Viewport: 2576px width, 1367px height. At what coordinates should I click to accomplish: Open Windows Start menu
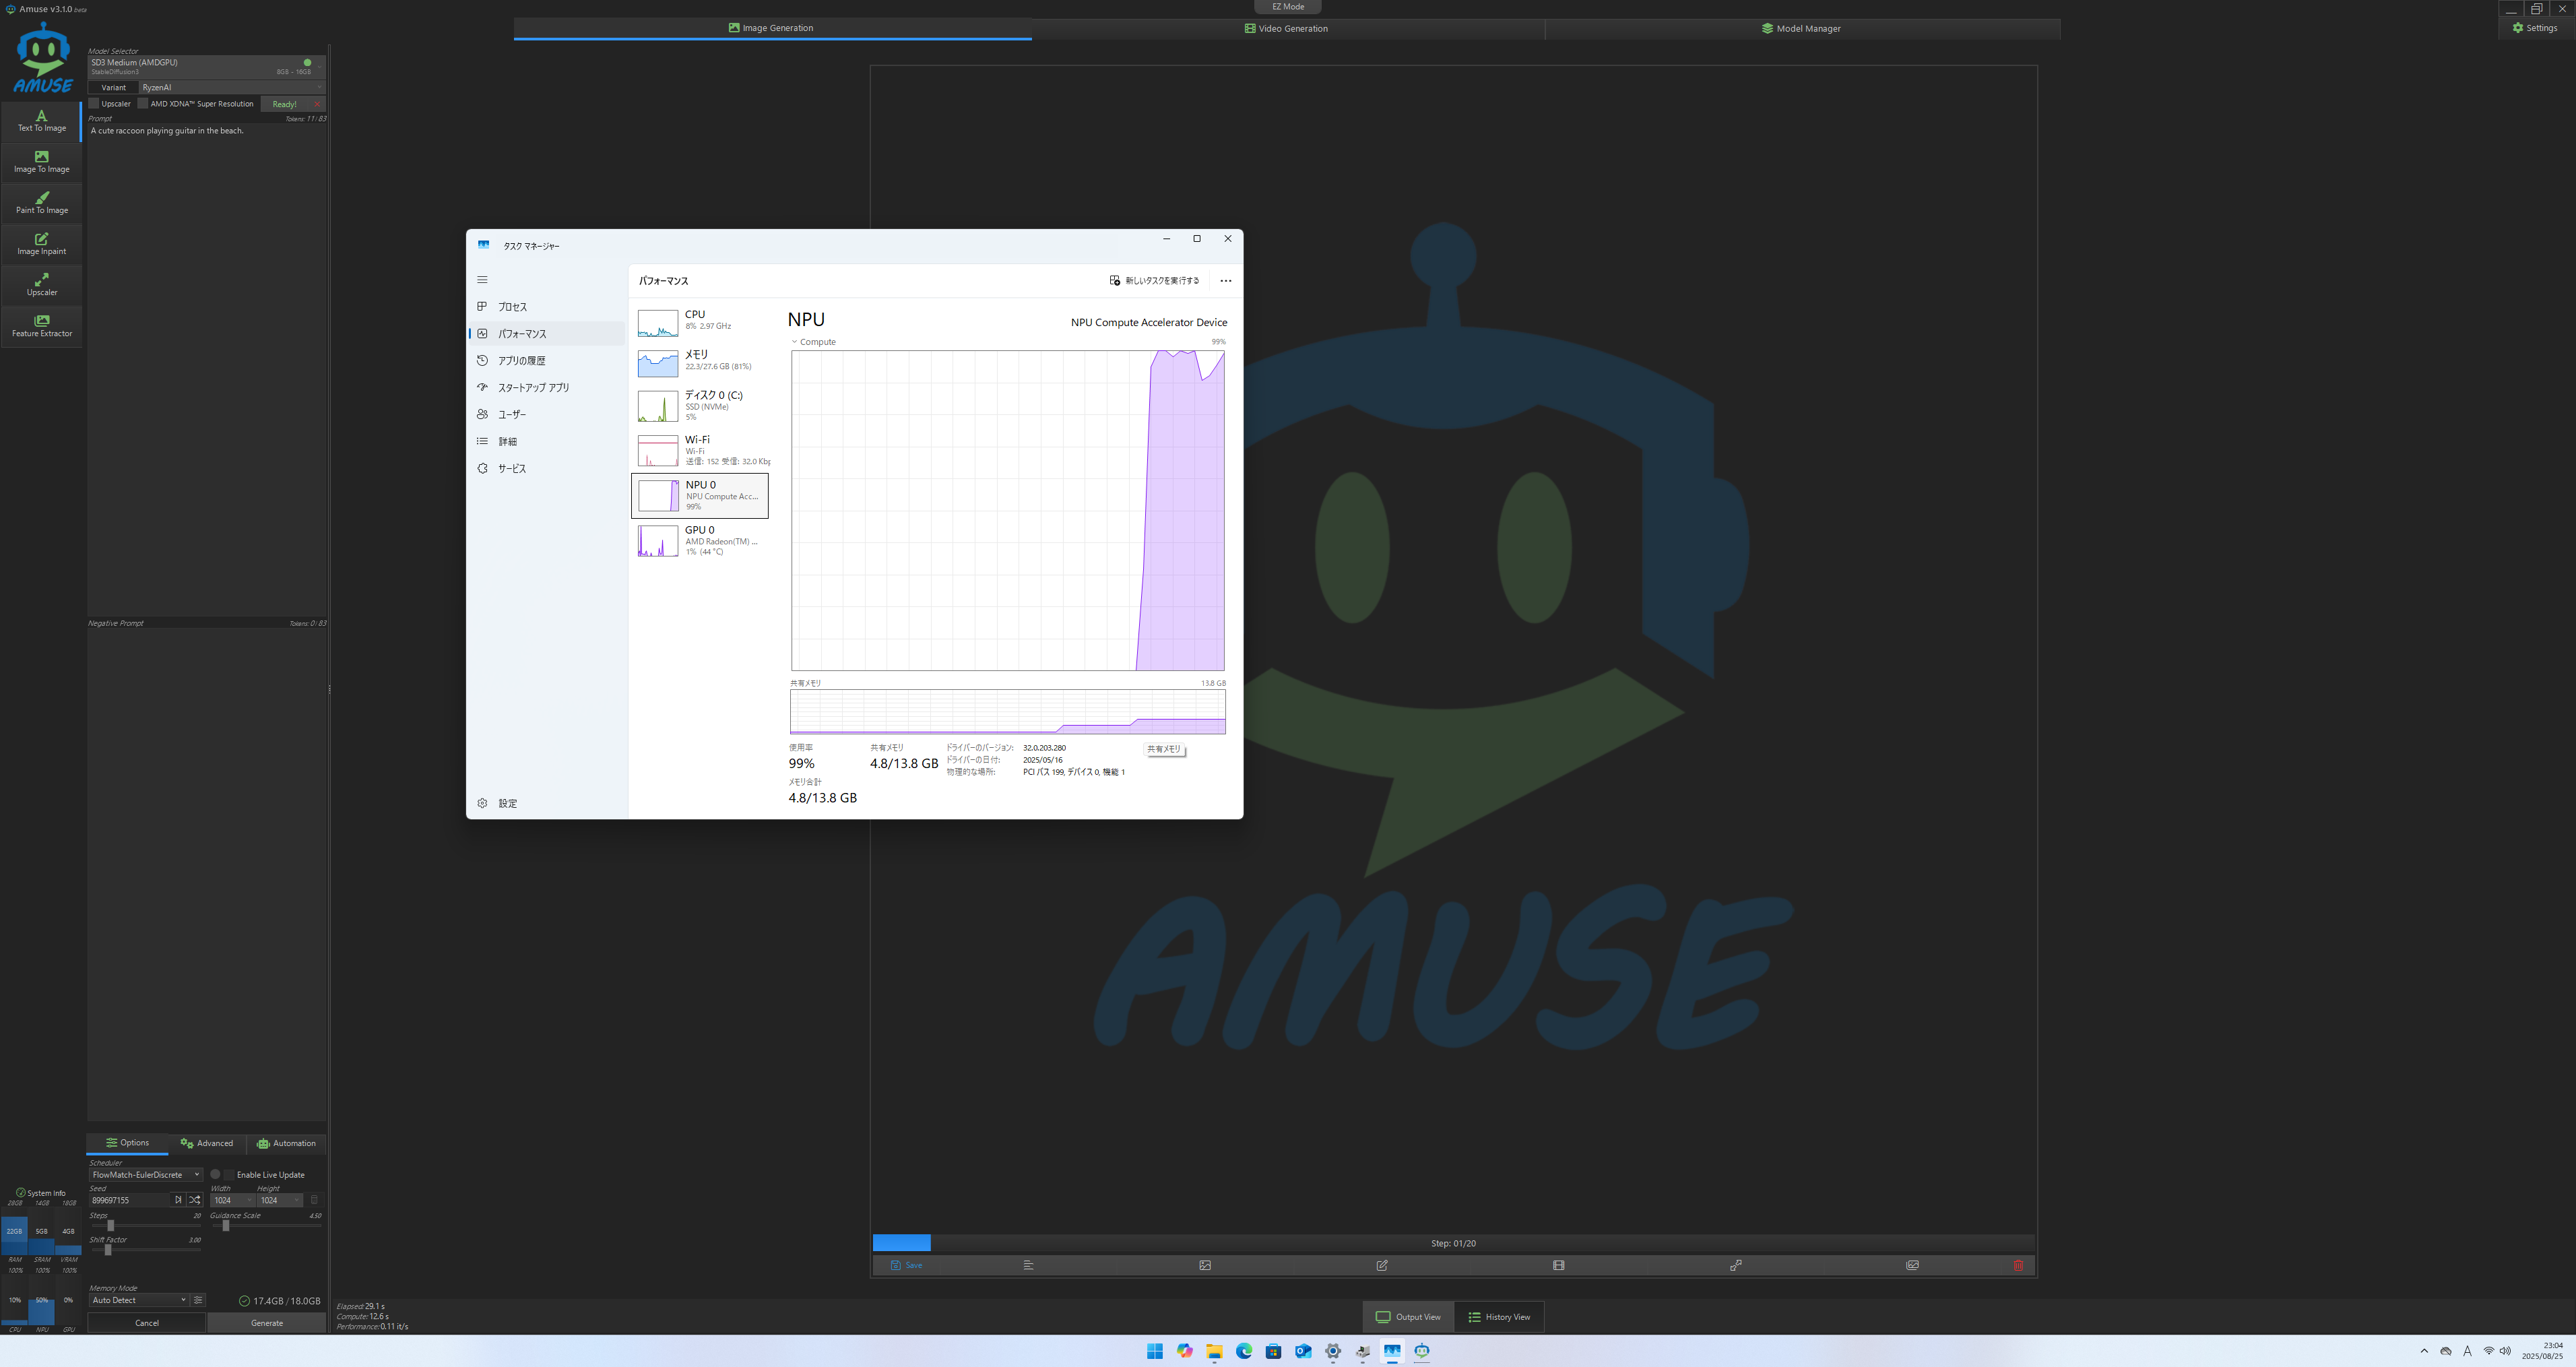click(1155, 1351)
